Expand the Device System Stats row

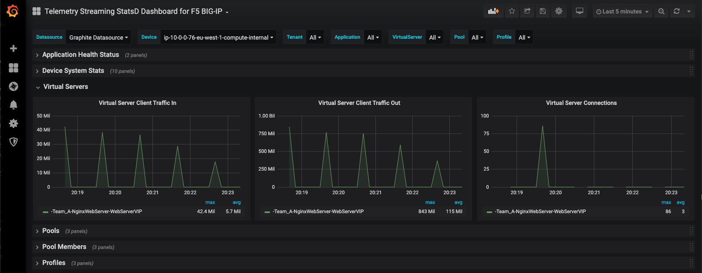point(73,71)
